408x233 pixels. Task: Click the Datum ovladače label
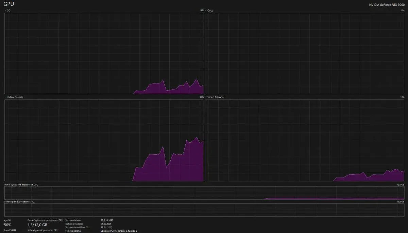[74, 223]
